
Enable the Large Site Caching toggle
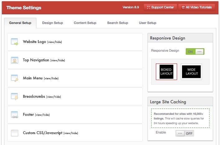click(x=185, y=133)
